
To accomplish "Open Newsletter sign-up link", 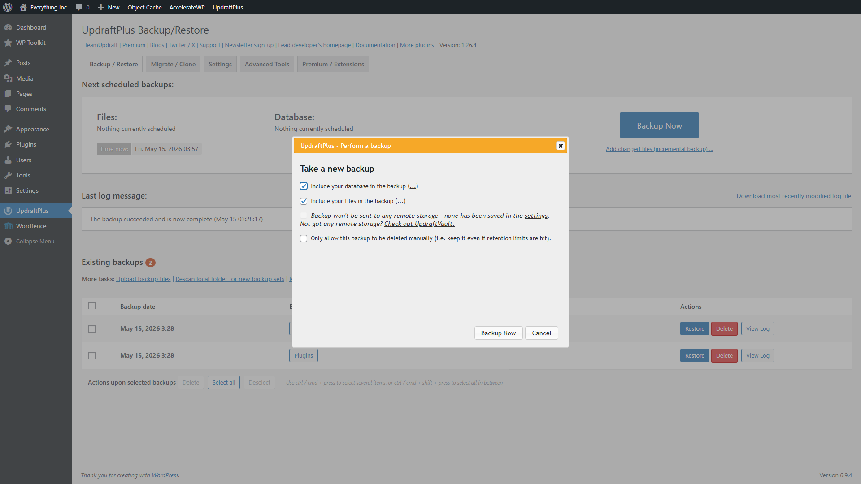I will pyautogui.click(x=249, y=45).
